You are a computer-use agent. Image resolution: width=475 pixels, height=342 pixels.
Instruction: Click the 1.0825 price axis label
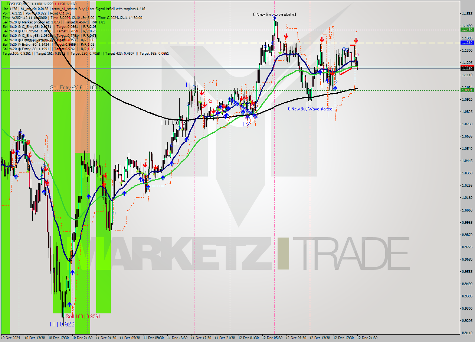tap(467, 112)
